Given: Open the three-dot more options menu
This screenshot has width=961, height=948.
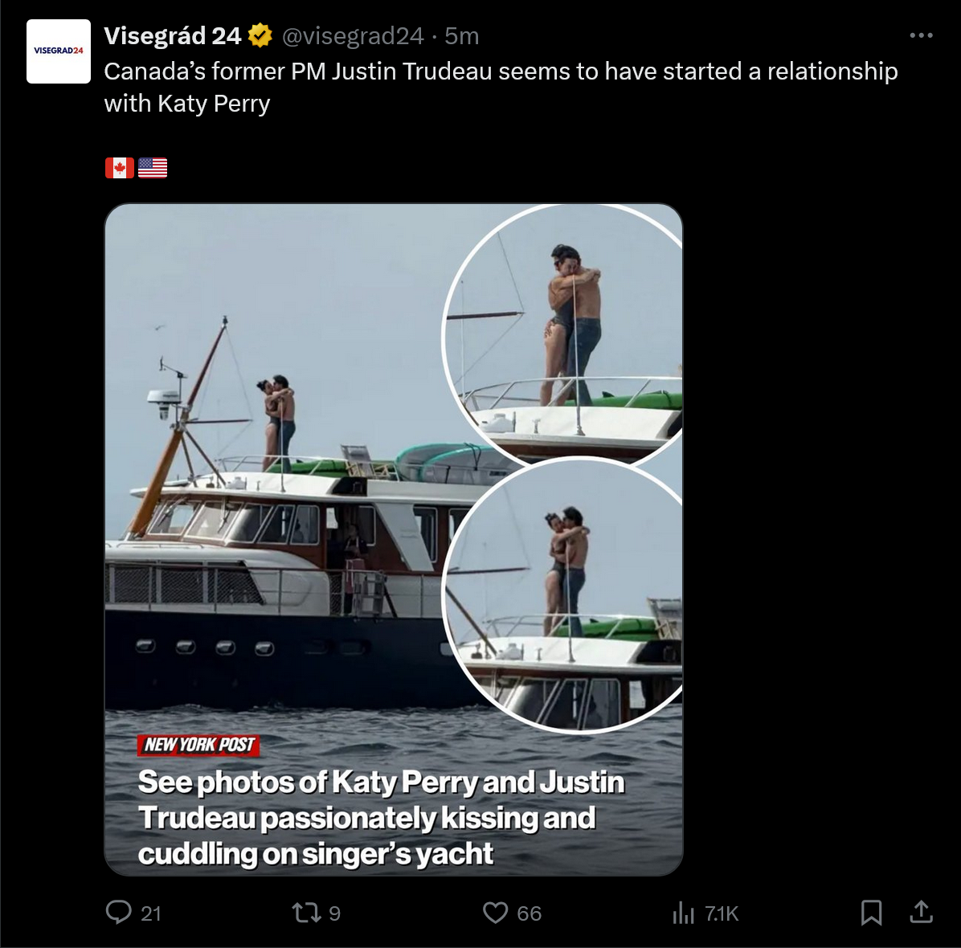Looking at the screenshot, I should click(x=921, y=35).
